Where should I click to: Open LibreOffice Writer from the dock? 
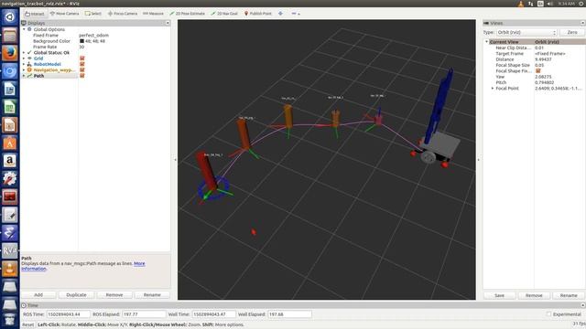click(x=10, y=90)
